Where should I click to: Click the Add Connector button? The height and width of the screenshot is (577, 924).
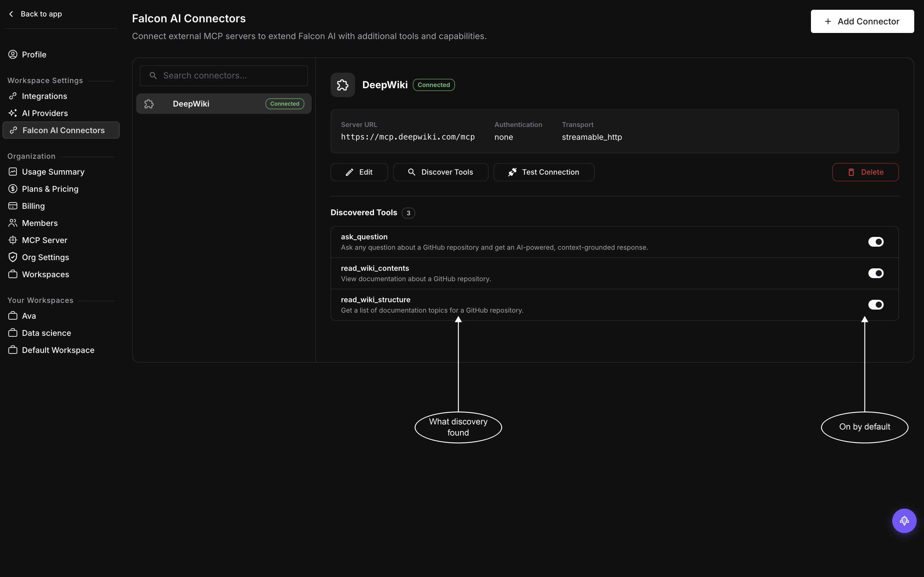coord(862,21)
